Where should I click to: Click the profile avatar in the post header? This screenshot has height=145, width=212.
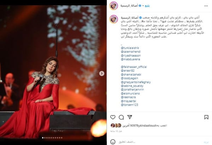[113, 6]
